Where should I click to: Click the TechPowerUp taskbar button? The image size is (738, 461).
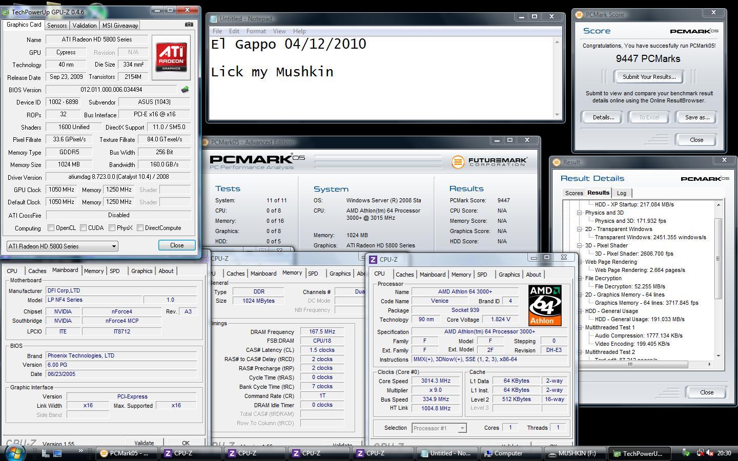click(639, 453)
